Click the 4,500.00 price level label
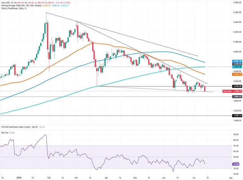 [237, 64]
